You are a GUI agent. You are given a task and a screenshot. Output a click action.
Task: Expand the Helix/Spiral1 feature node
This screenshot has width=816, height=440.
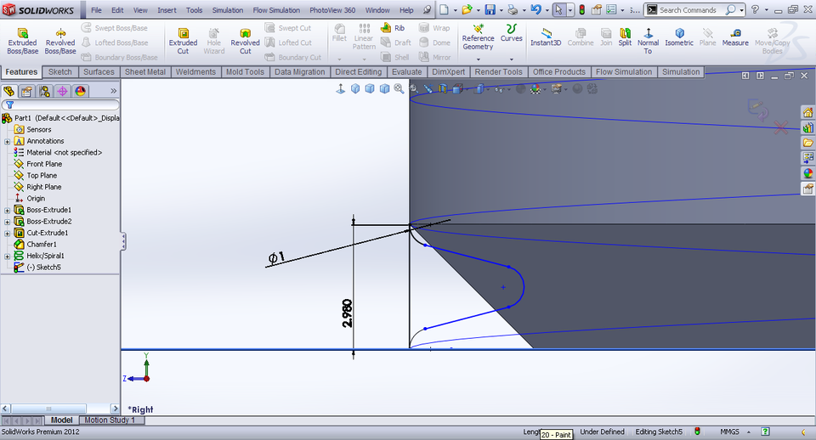(x=8, y=257)
